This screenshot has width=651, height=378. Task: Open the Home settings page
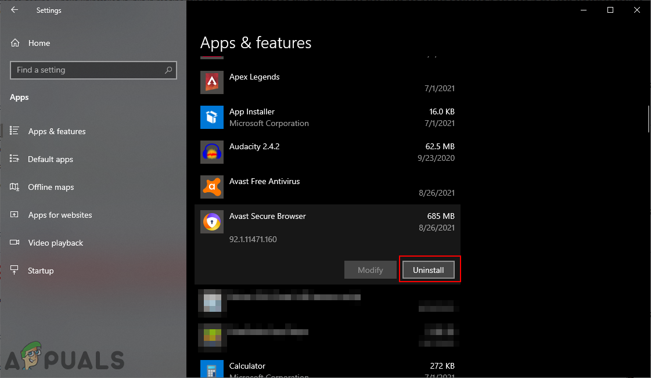[x=39, y=43]
